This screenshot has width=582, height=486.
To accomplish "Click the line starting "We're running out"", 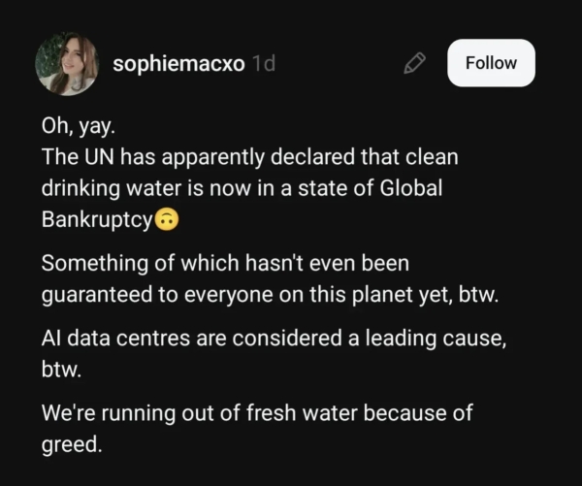I will tap(256, 415).
